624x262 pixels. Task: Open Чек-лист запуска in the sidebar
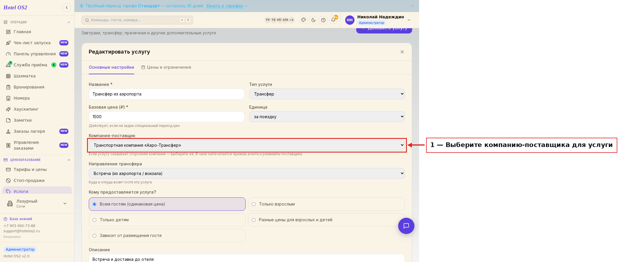(37, 43)
